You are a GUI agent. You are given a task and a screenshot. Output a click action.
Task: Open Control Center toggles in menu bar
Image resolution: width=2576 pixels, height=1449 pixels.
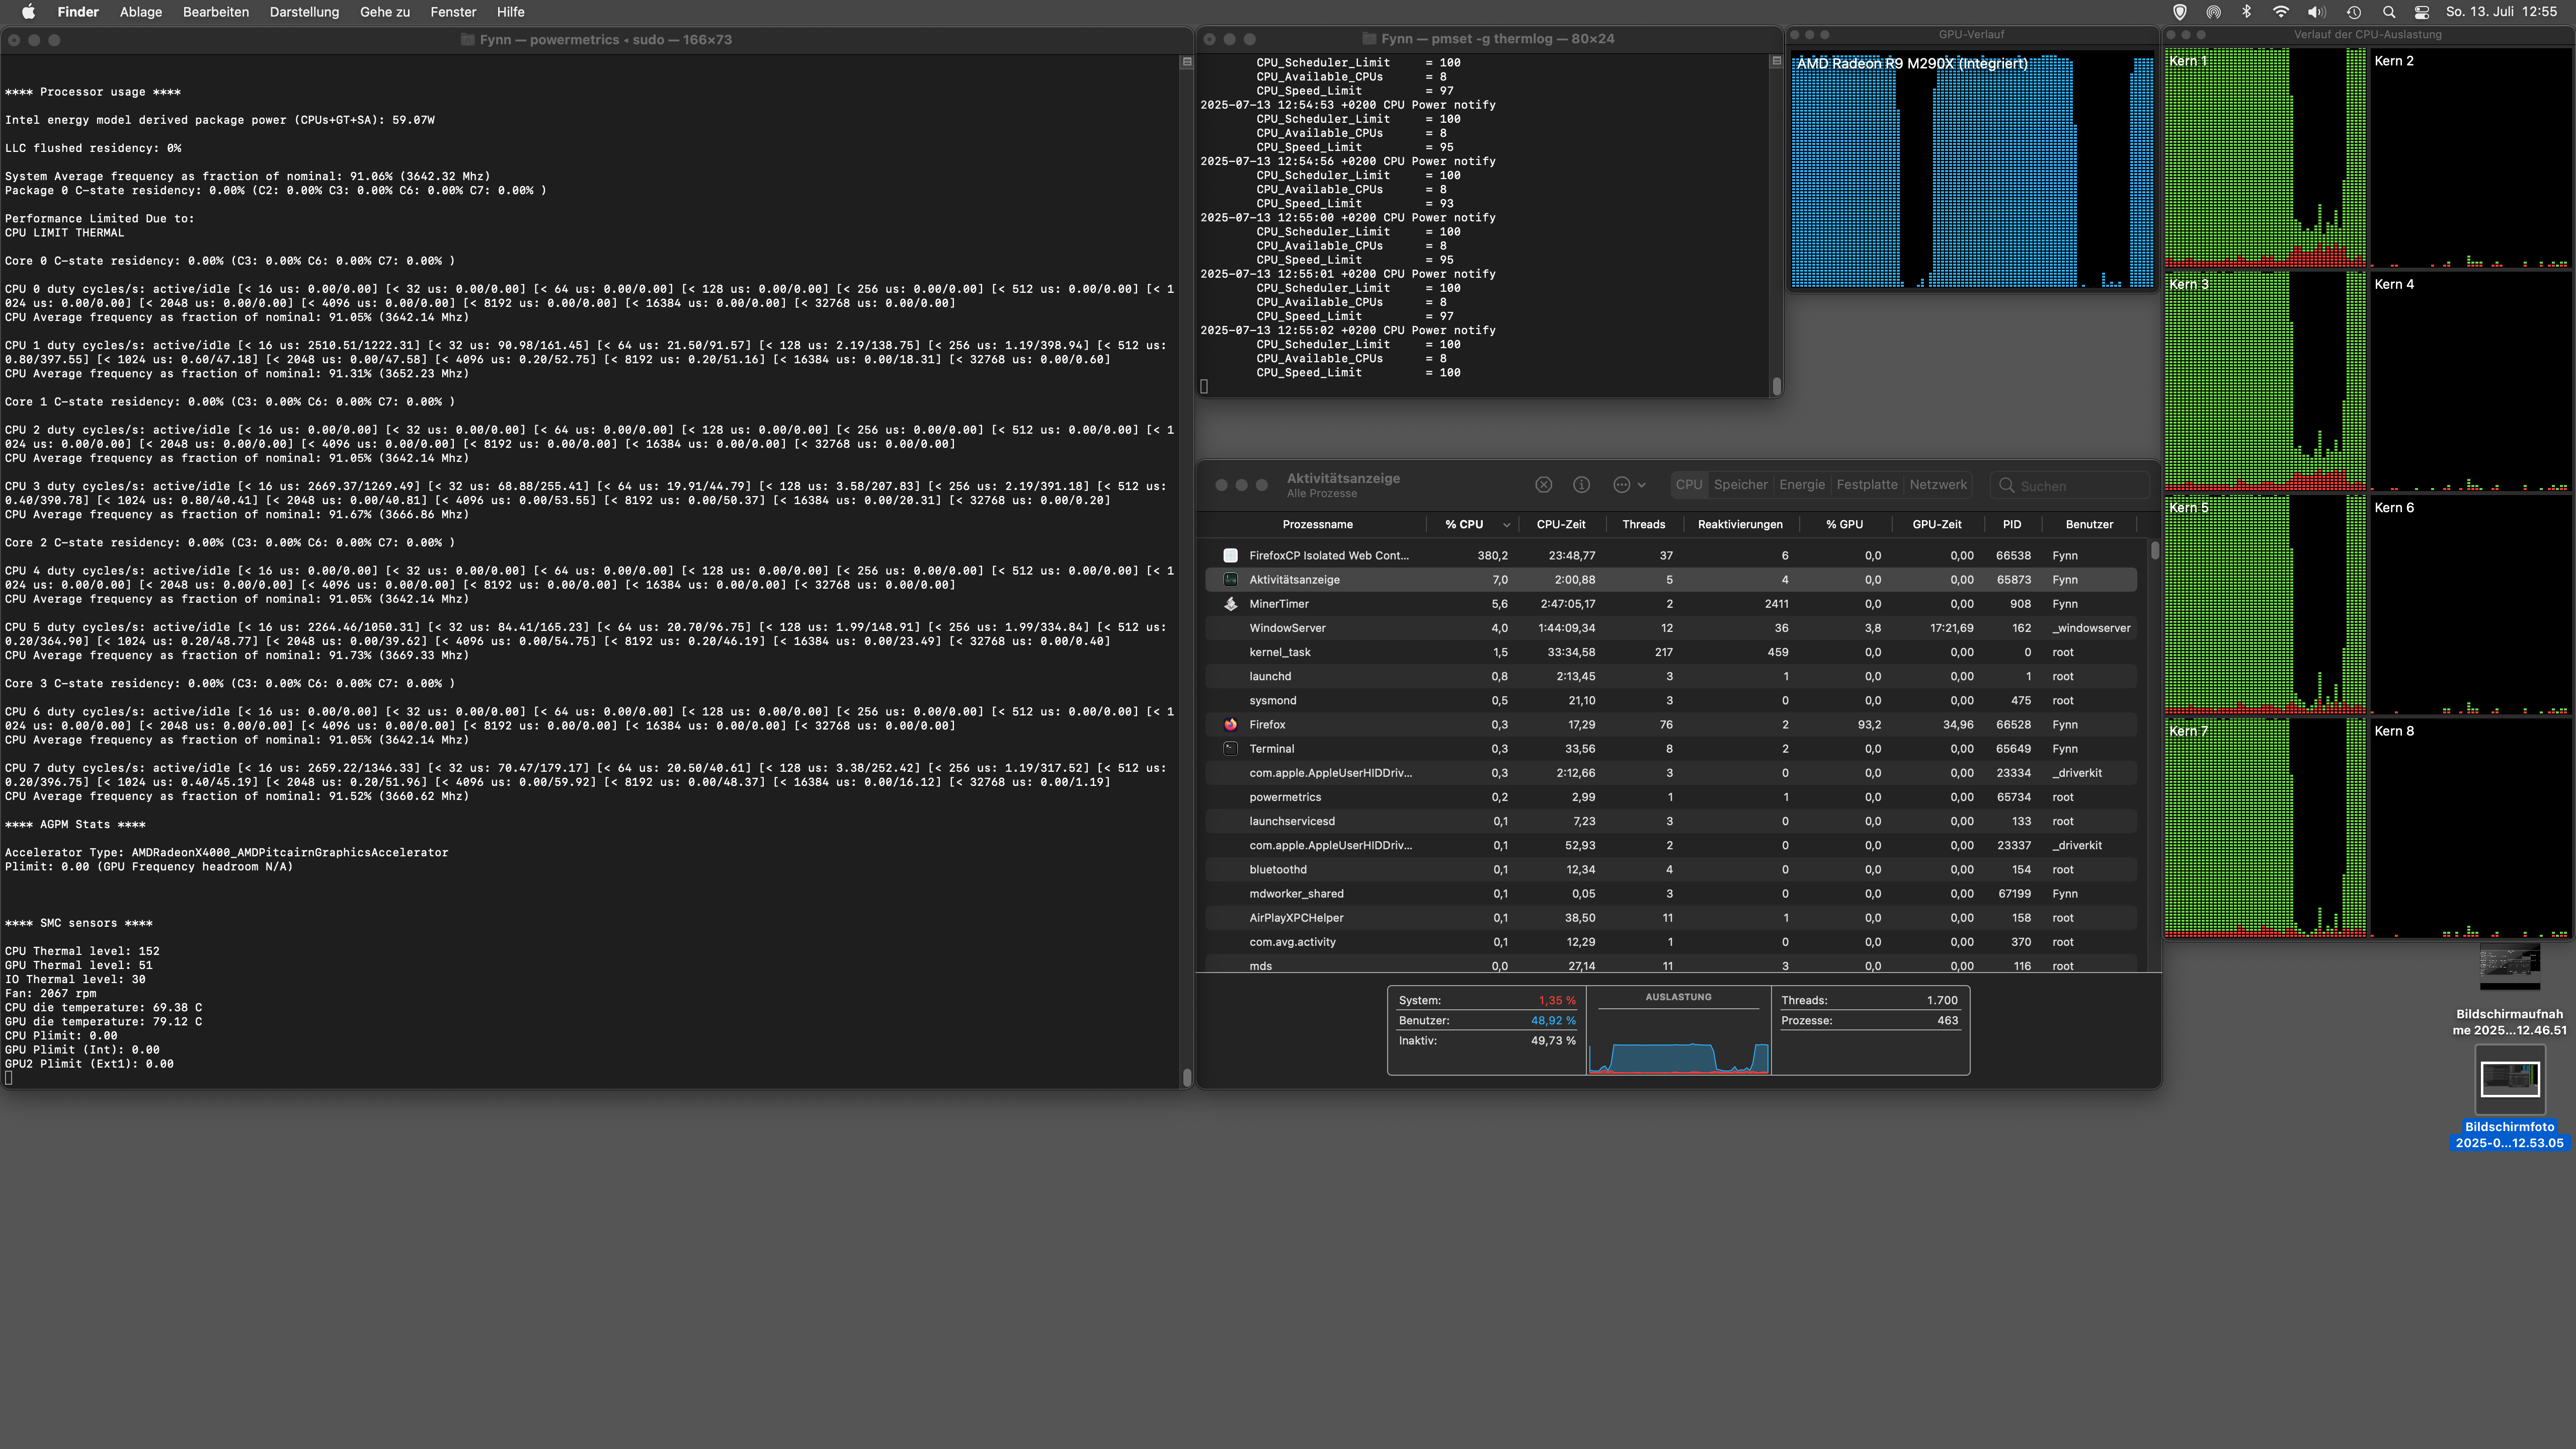[2421, 12]
